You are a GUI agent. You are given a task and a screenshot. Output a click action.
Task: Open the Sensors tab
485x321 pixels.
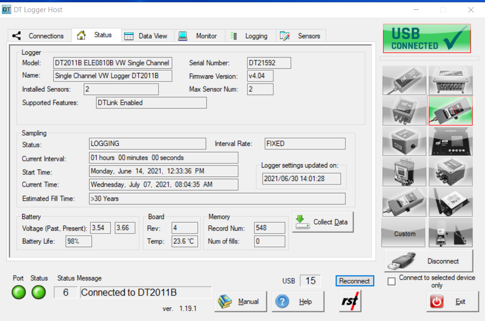301,36
